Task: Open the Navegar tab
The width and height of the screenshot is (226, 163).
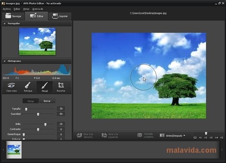Action: (13, 16)
